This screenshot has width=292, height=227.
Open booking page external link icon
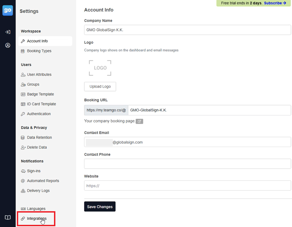139,121
